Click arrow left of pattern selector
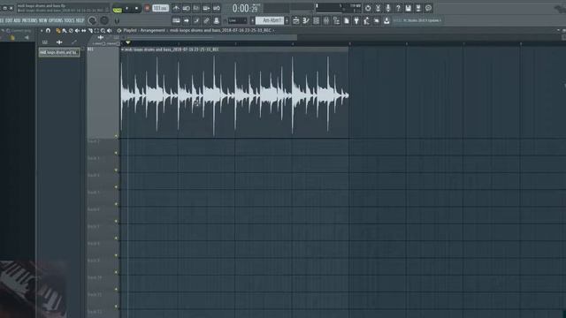 252,20
